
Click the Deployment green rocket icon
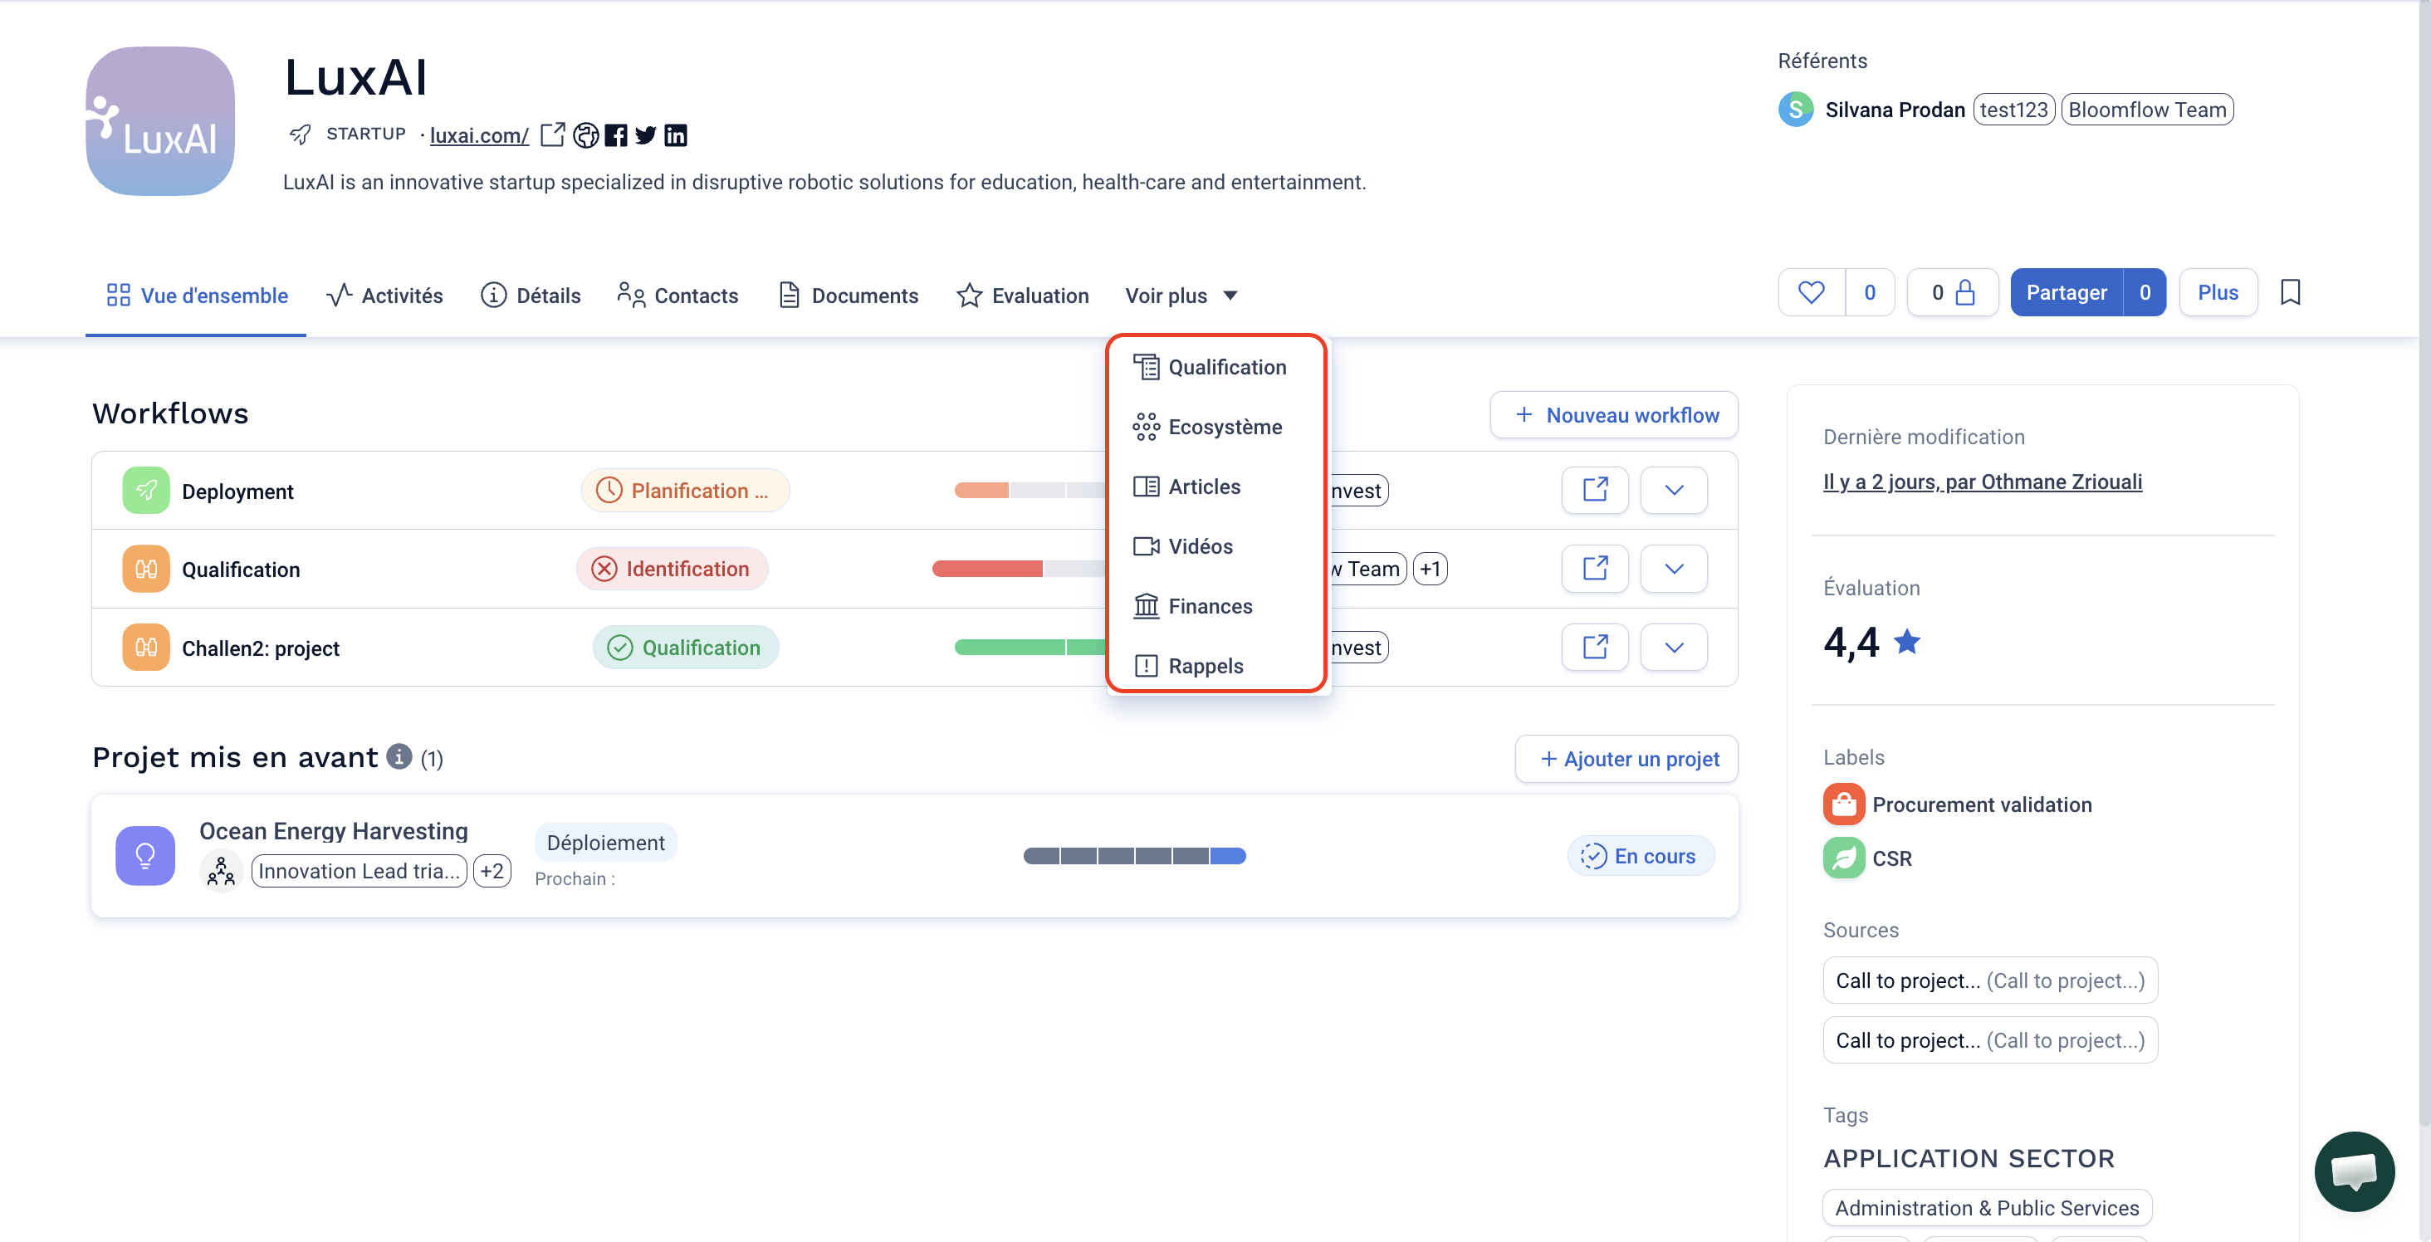click(145, 490)
